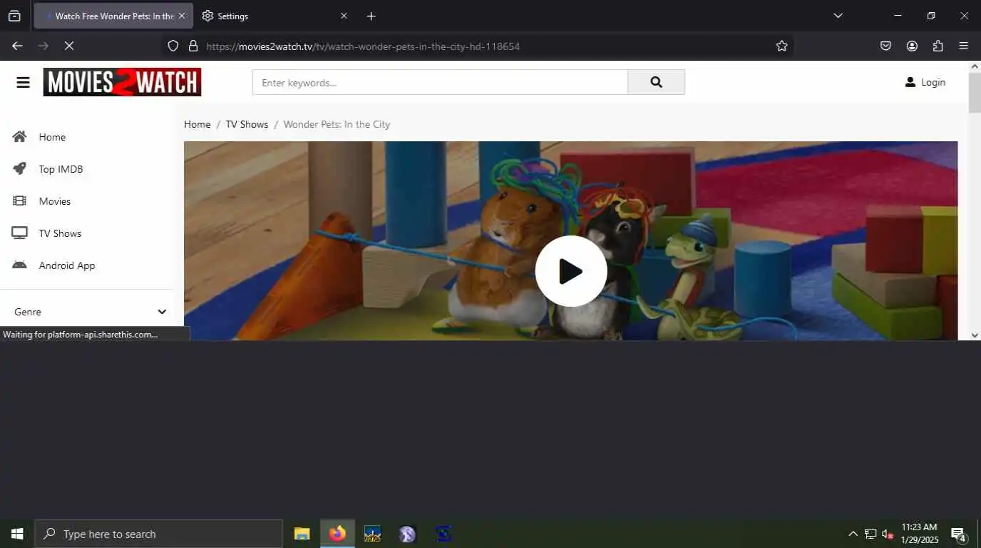Expand the Genre section

pos(91,312)
